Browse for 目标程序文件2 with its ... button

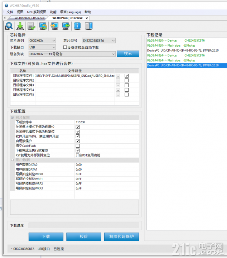click(118, 81)
